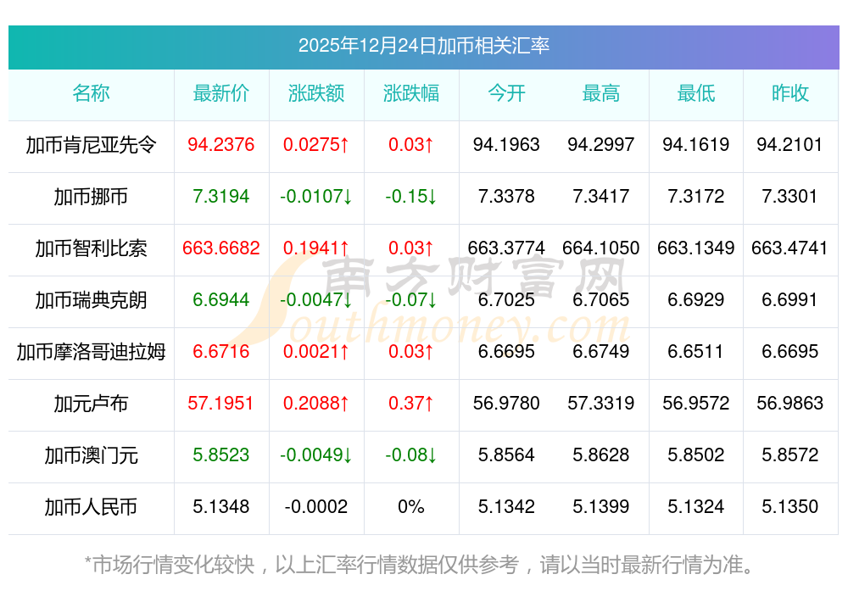
Task: Click the table title 2025年12月24日加币相关汇率
Action: point(423,46)
